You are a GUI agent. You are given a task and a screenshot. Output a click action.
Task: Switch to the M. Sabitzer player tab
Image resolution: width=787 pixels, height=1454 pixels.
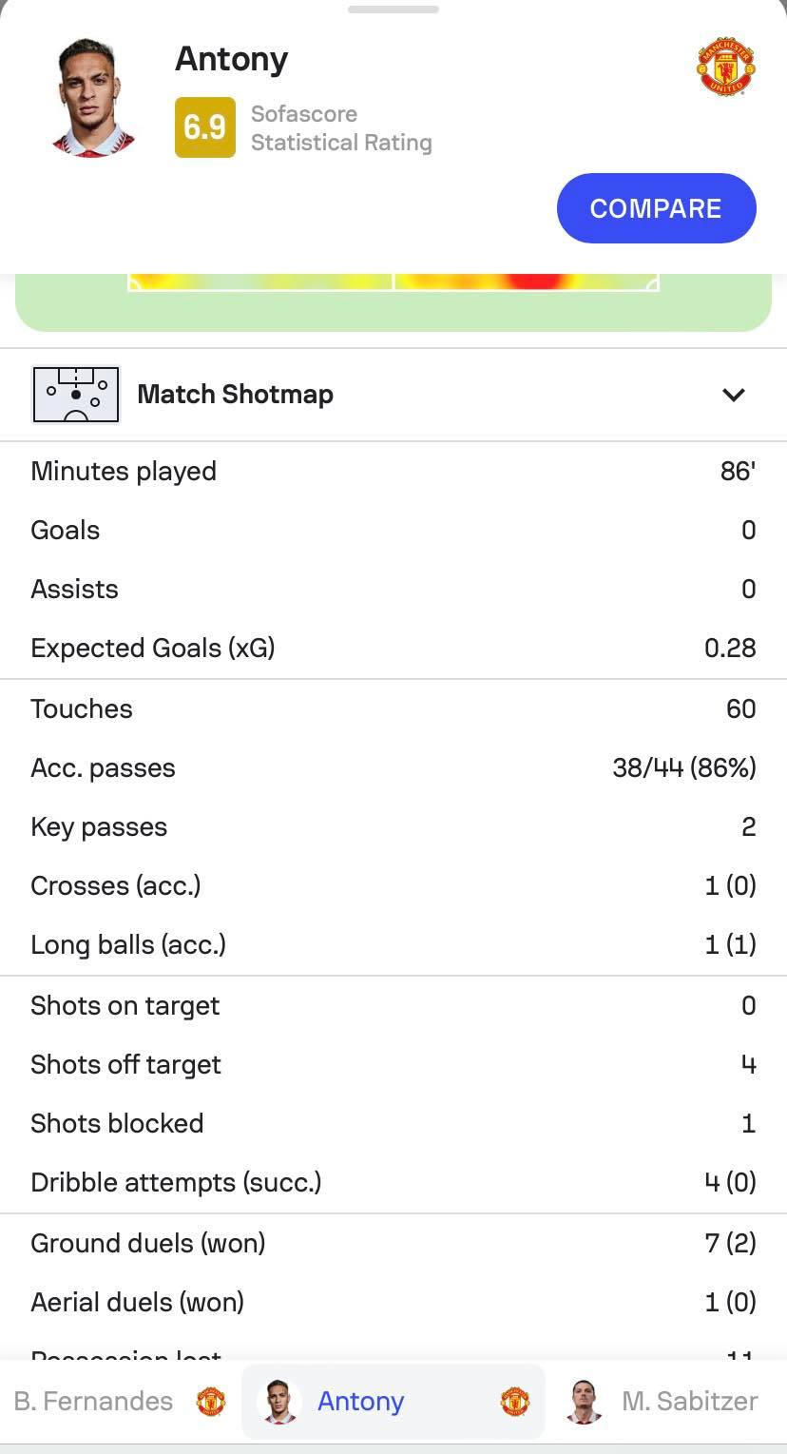[x=667, y=1401]
